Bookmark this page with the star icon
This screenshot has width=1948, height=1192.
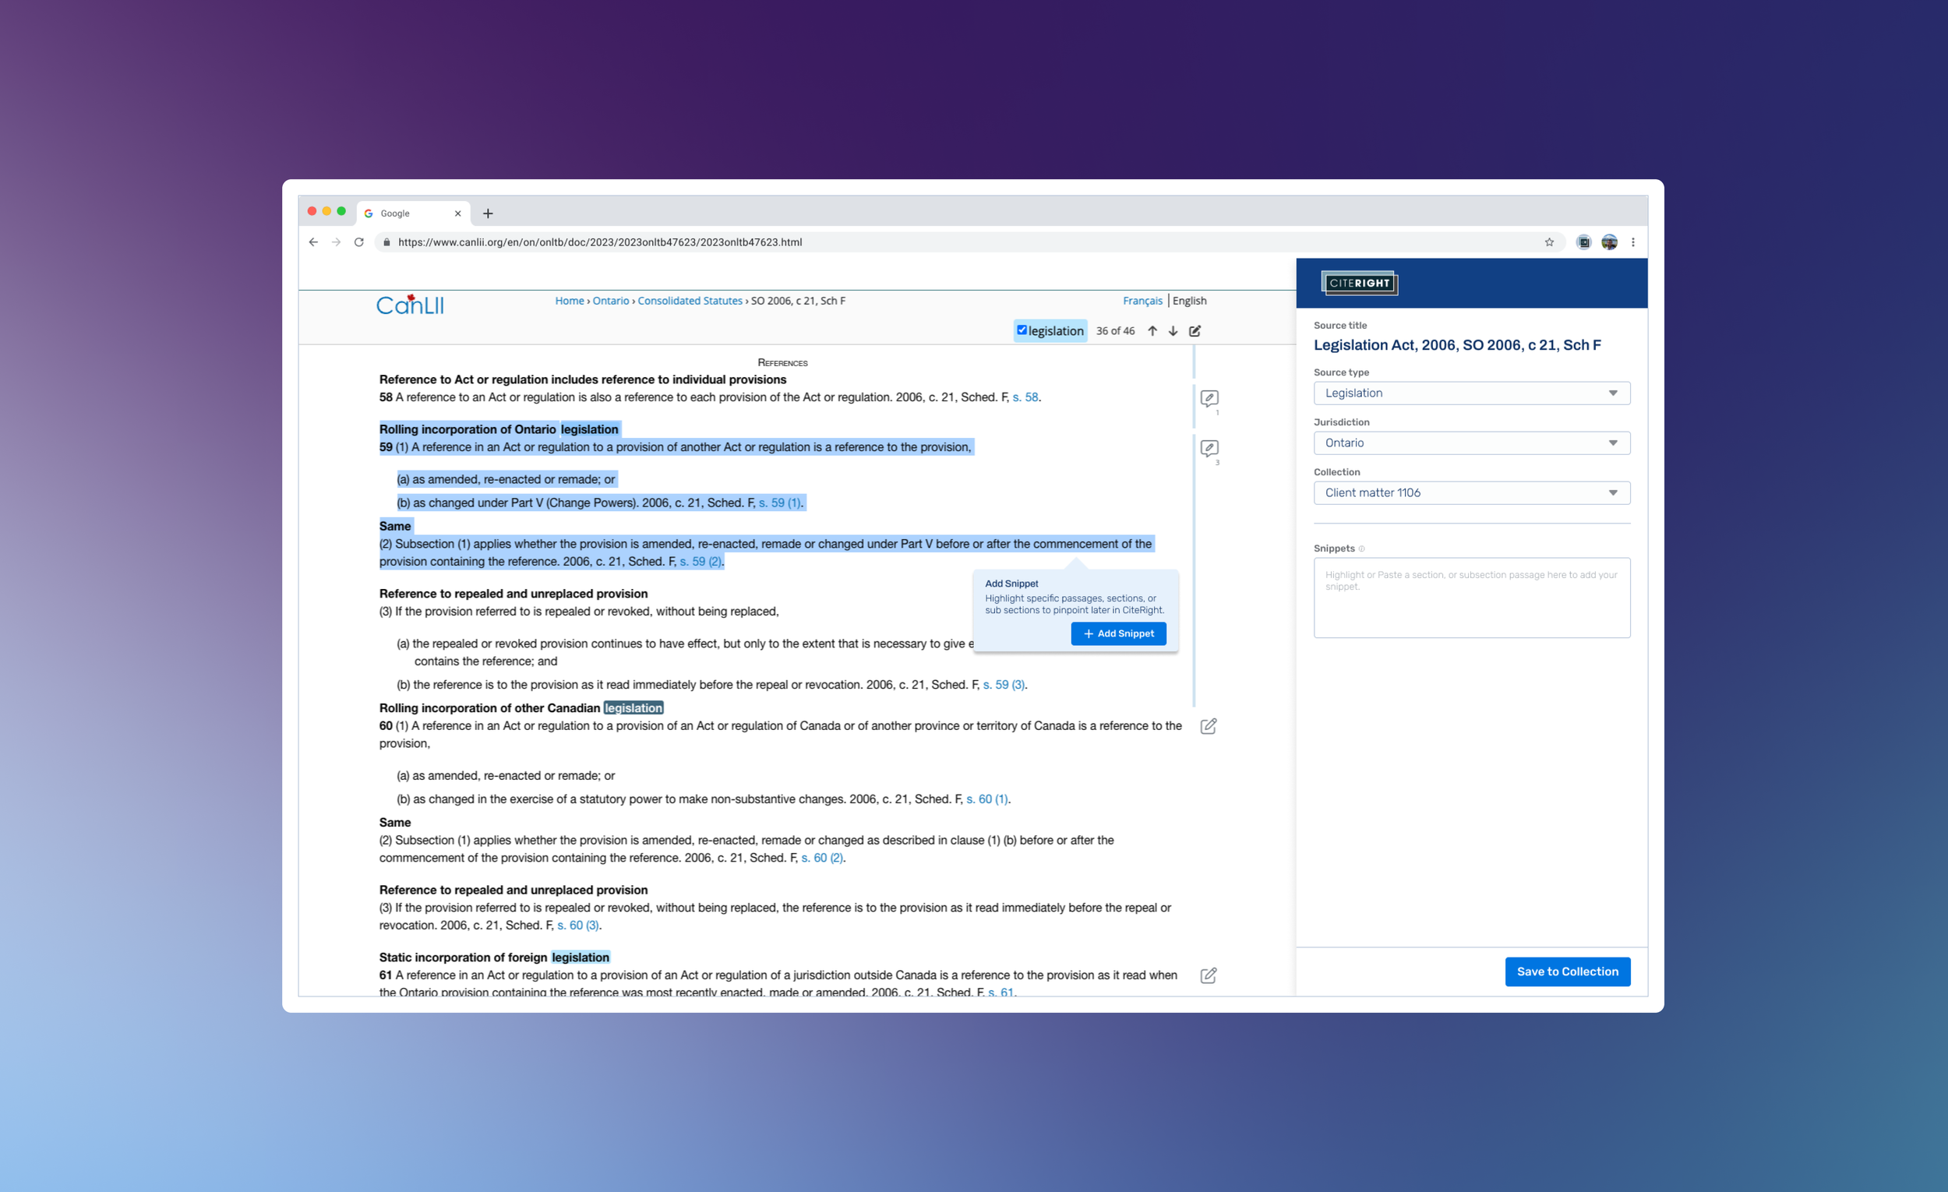click(1549, 242)
